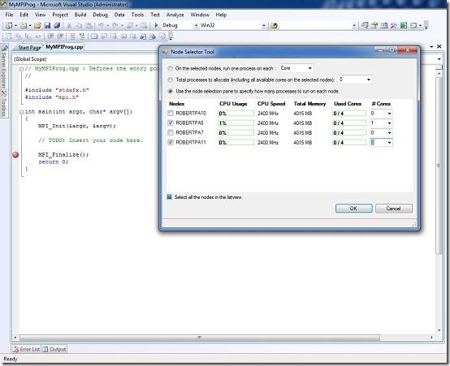Click the breakpoint red dot in margin
The width and height of the screenshot is (450, 366).
pyautogui.click(x=15, y=155)
